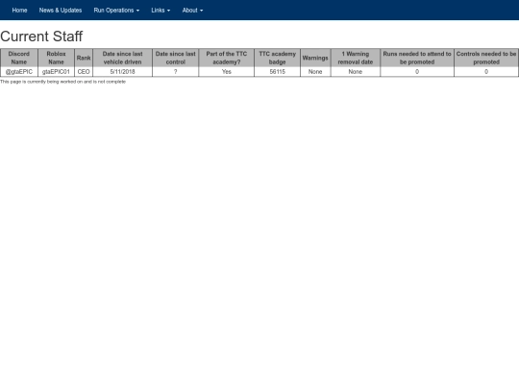Click Controls needed to be promoted header
The height and width of the screenshot is (389, 519).
click(x=486, y=58)
